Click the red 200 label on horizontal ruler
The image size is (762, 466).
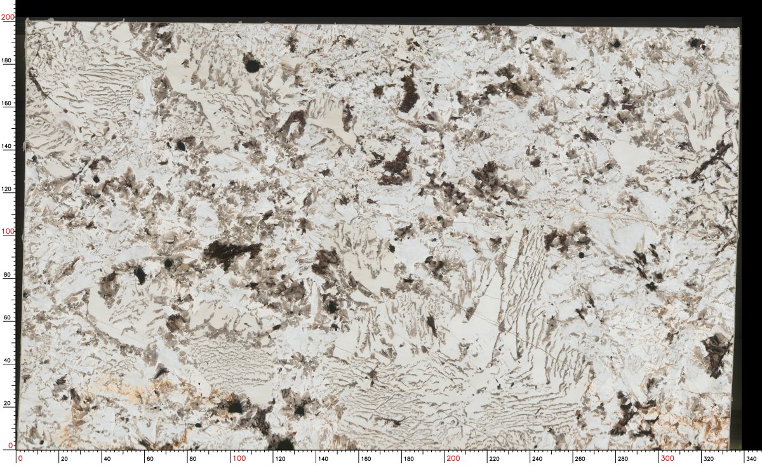point(453,458)
